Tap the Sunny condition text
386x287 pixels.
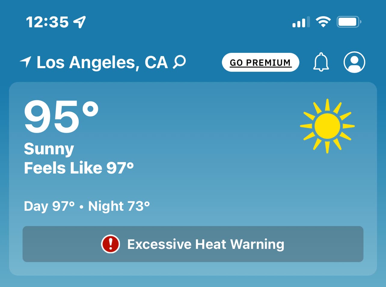click(x=49, y=149)
